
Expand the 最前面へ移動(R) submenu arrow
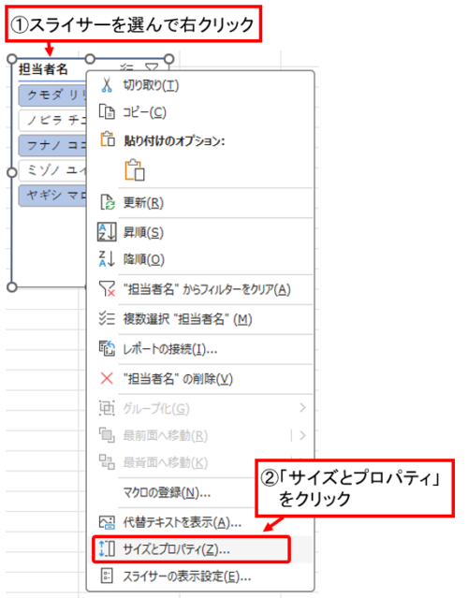tap(302, 435)
